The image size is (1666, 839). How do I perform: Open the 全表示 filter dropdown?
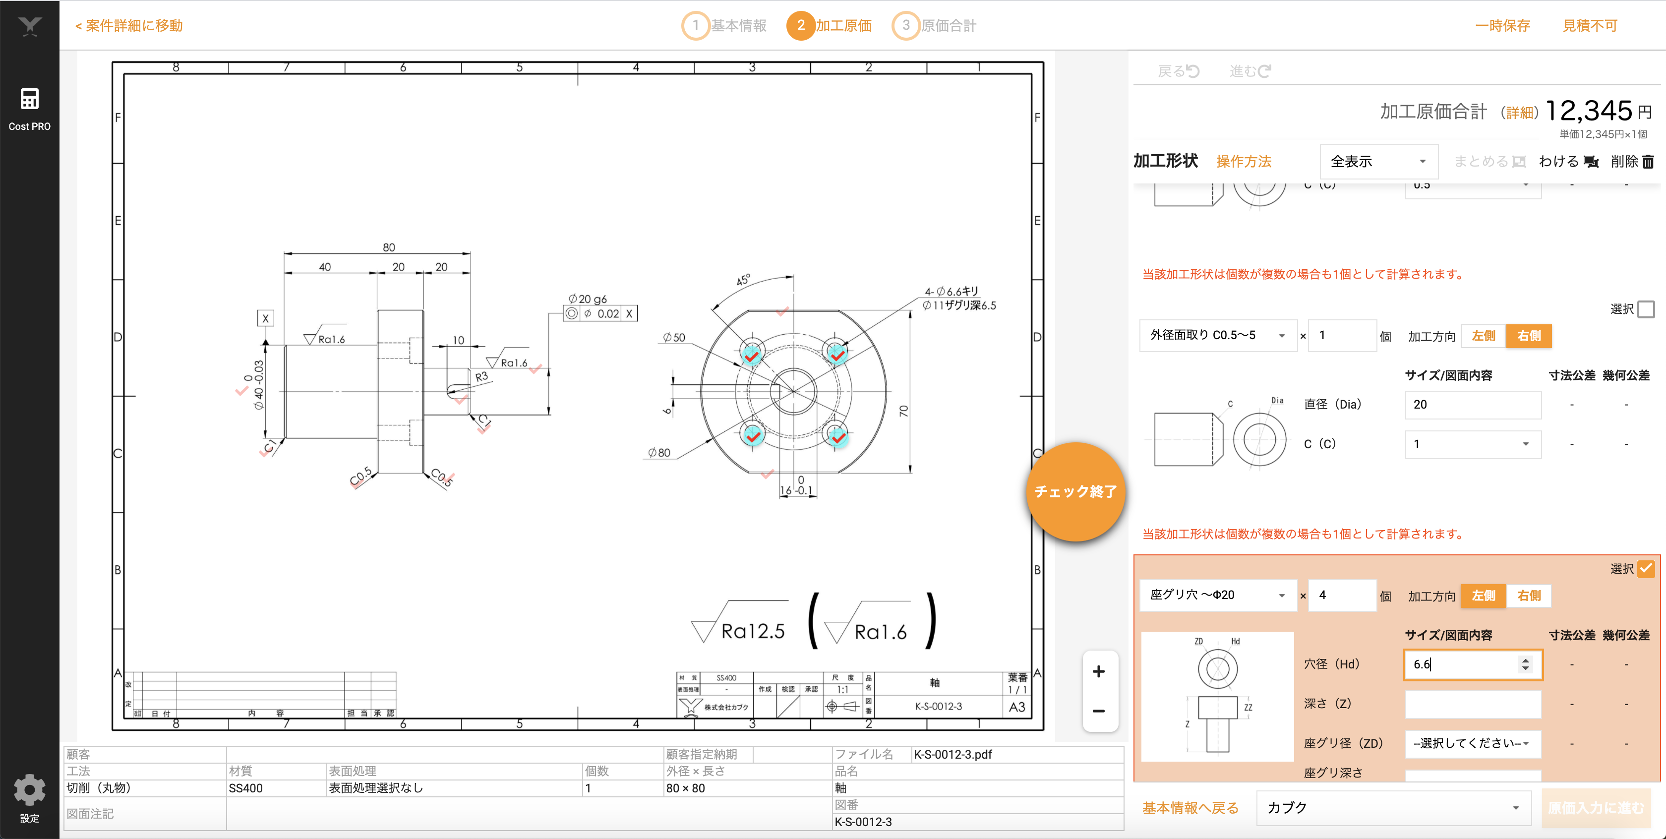[x=1377, y=162]
